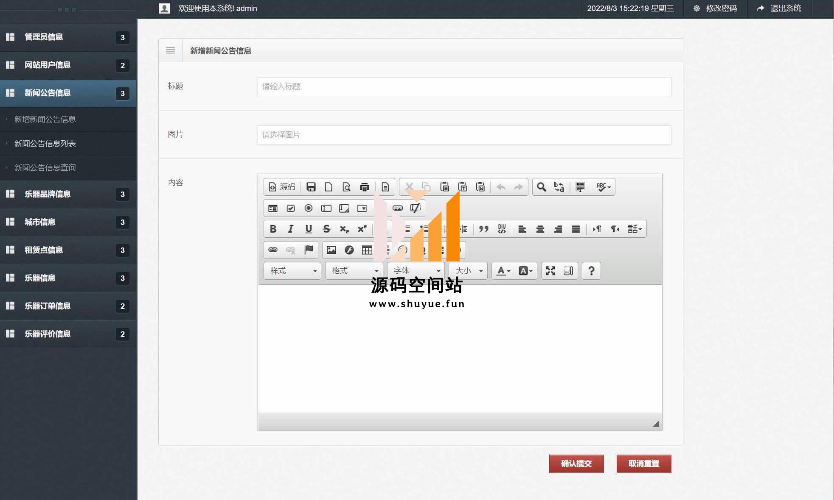834x500 pixels.
Task: Click the Paste from Word icon
Action: coord(480,187)
